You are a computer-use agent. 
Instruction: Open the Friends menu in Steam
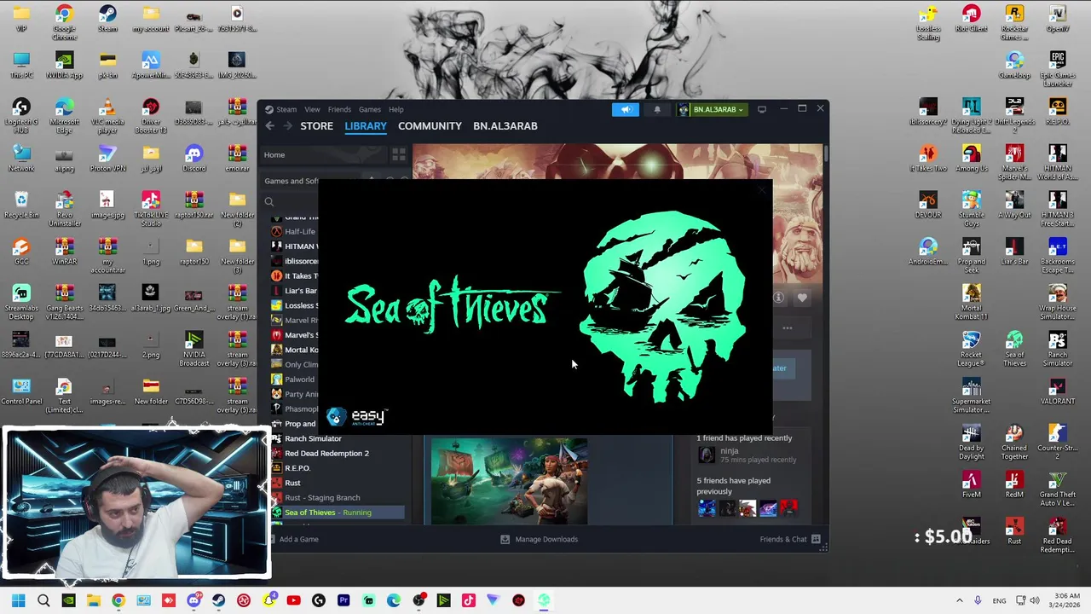click(x=339, y=109)
